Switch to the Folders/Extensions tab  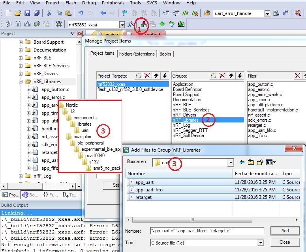137,54
